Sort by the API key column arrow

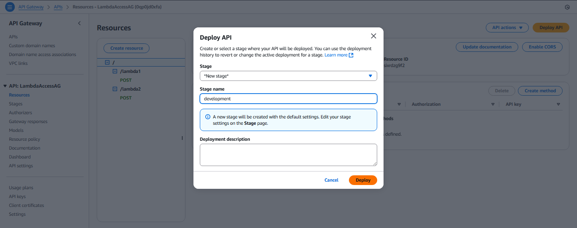tap(558, 105)
